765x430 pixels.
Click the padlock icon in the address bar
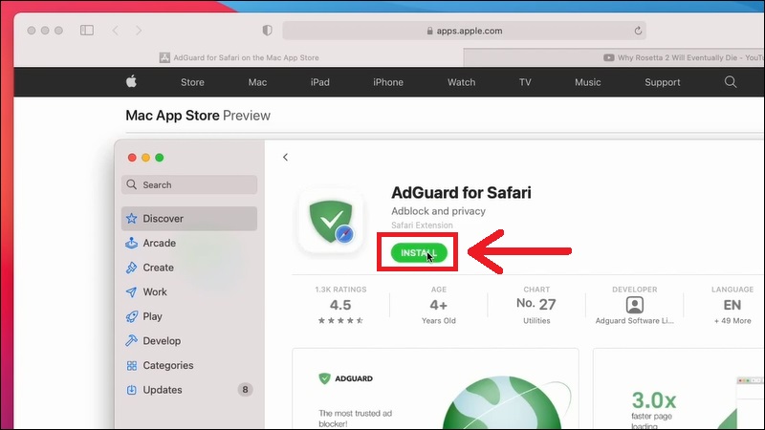(429, 31)
